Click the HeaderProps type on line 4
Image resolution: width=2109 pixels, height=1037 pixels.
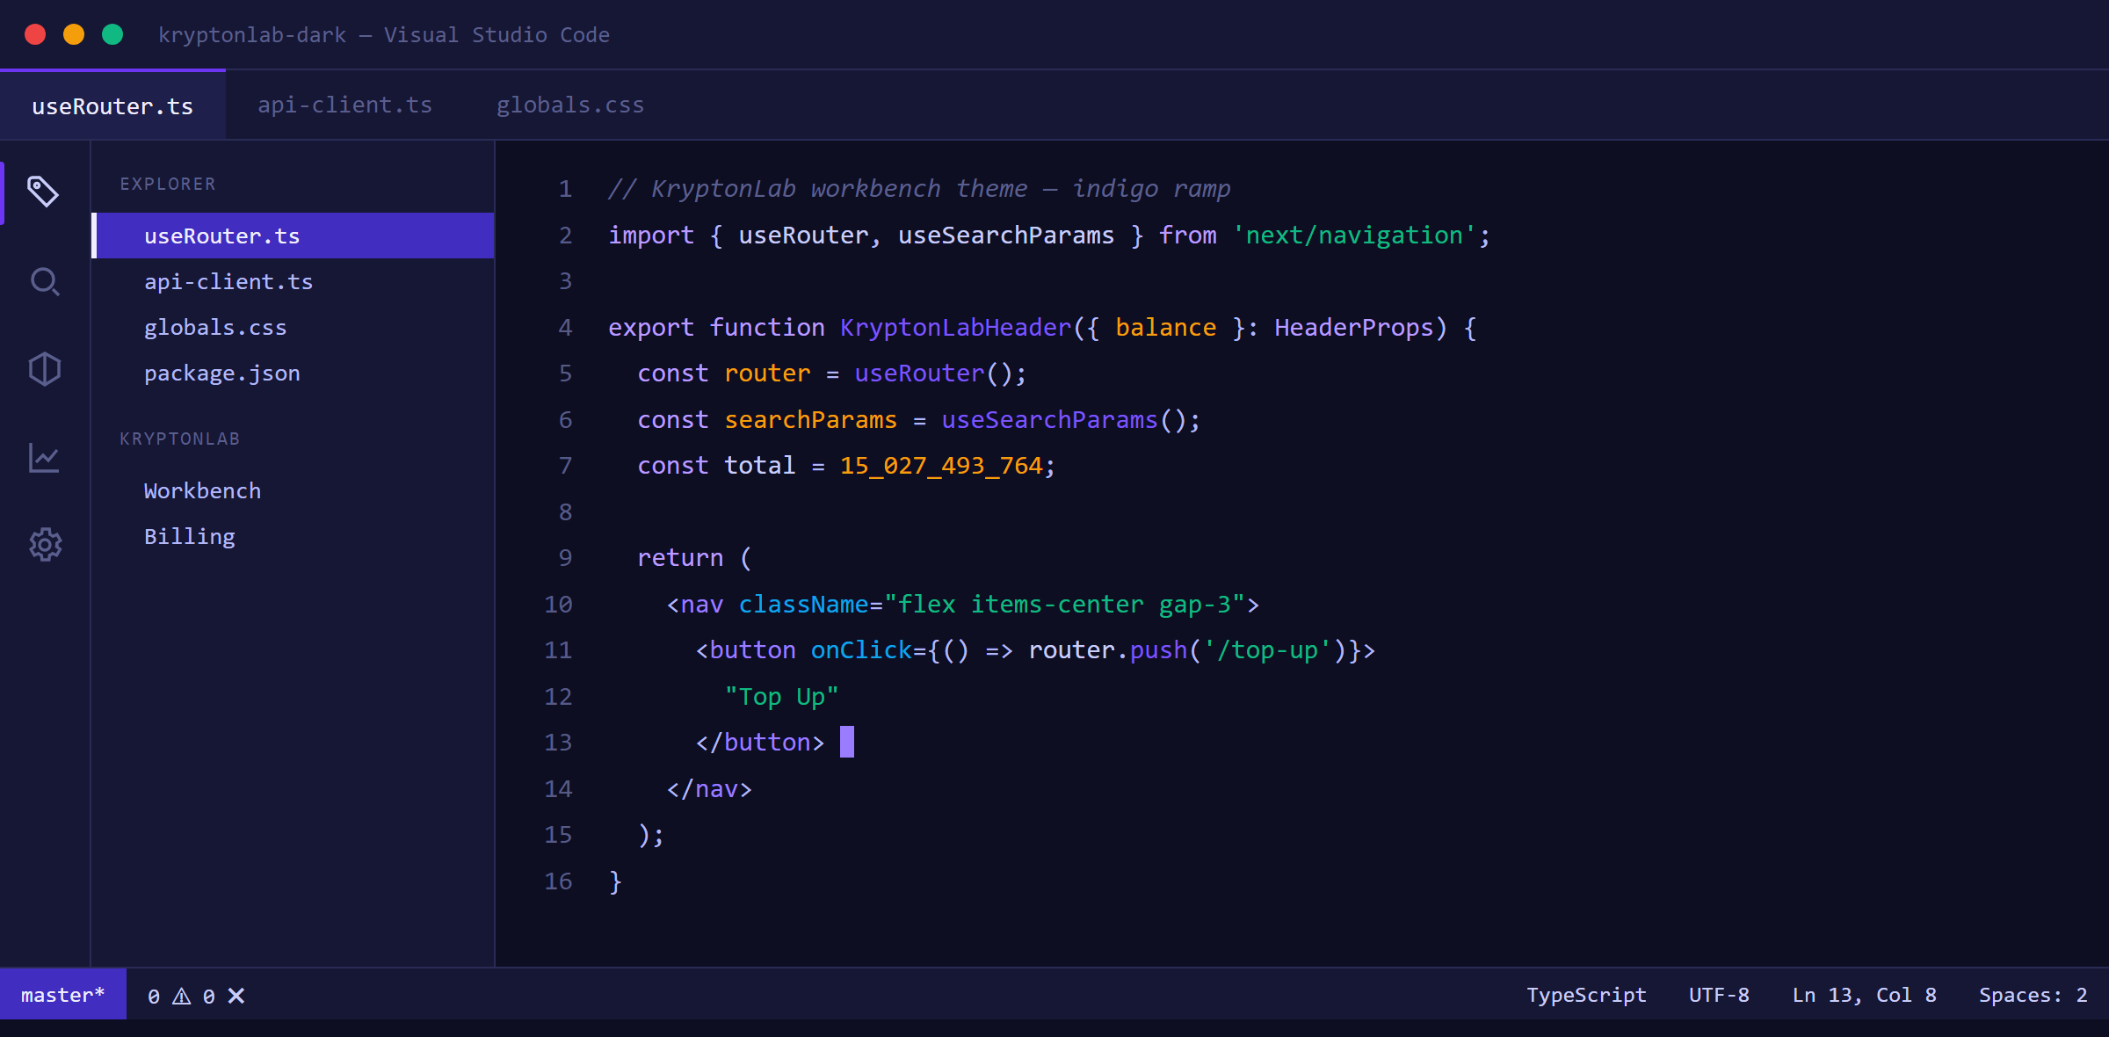tap(1353, 327)
